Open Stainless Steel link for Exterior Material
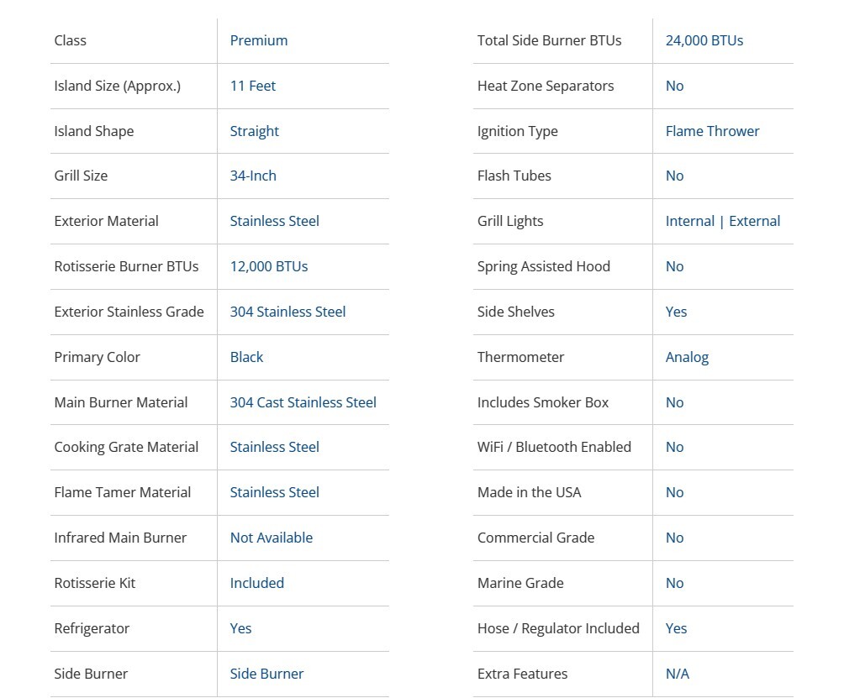The image size is (844, 698). (x=274, y=221)
